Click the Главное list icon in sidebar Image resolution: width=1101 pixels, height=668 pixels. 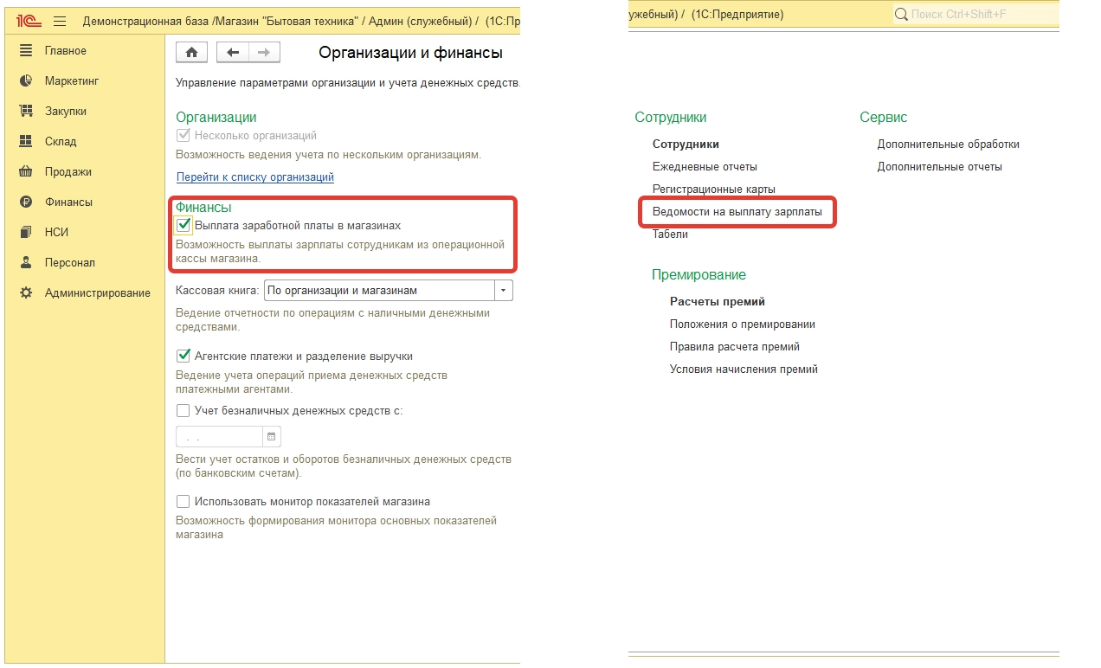click(x=26, y=51)
